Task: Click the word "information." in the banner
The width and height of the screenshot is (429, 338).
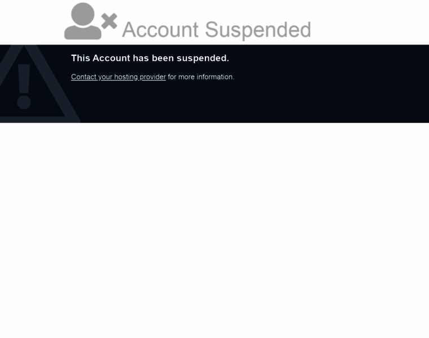Action: coord(216,77)
